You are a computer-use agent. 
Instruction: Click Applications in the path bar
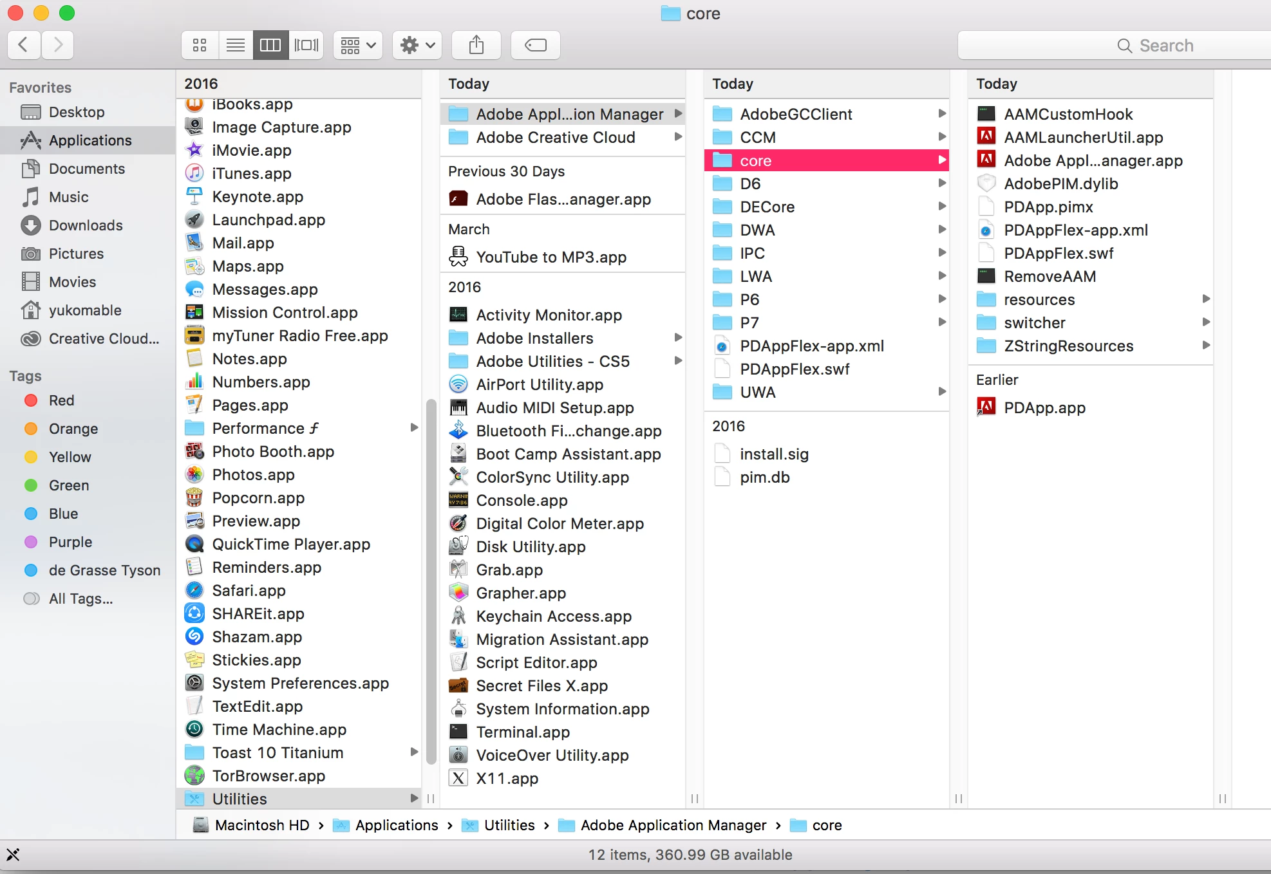pos(396,825)
